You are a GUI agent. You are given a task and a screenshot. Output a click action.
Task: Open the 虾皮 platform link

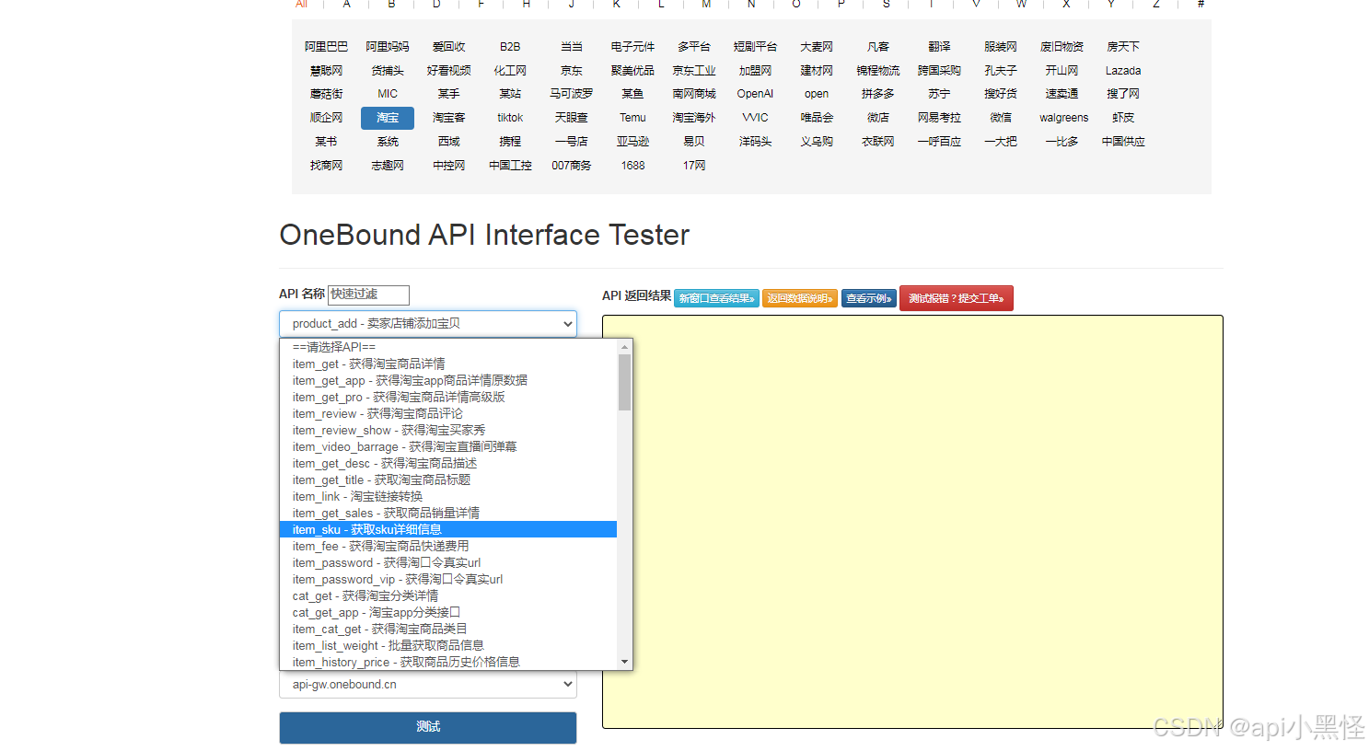click(1123, 118)
